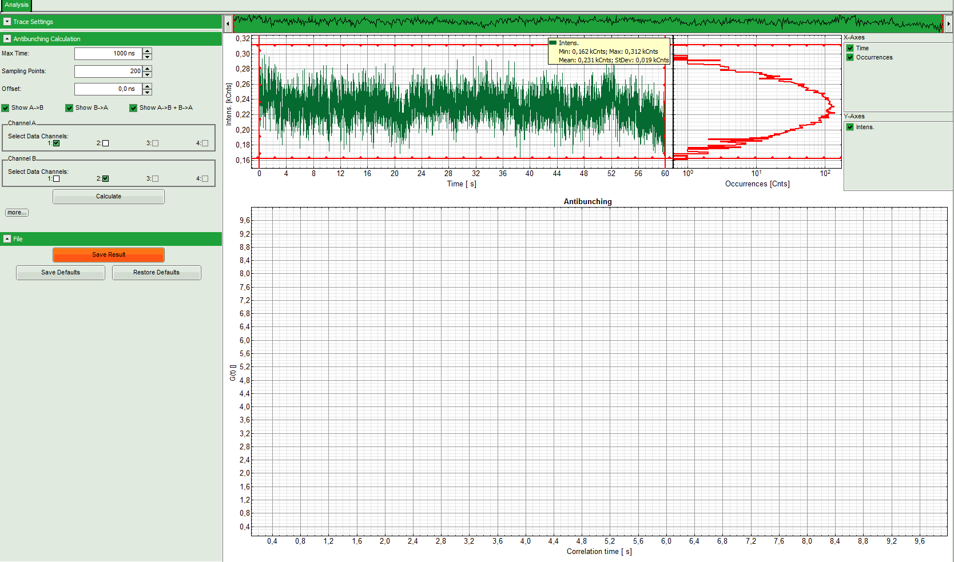954x562 pixels.
Task: Increase Offset value with up arrow
Action: click(x=148, y=86)
